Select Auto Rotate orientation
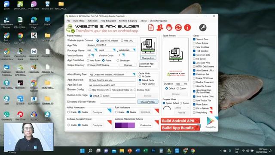Screen dimensions: 275x155 pyautogui.click(x=88, y=60)
